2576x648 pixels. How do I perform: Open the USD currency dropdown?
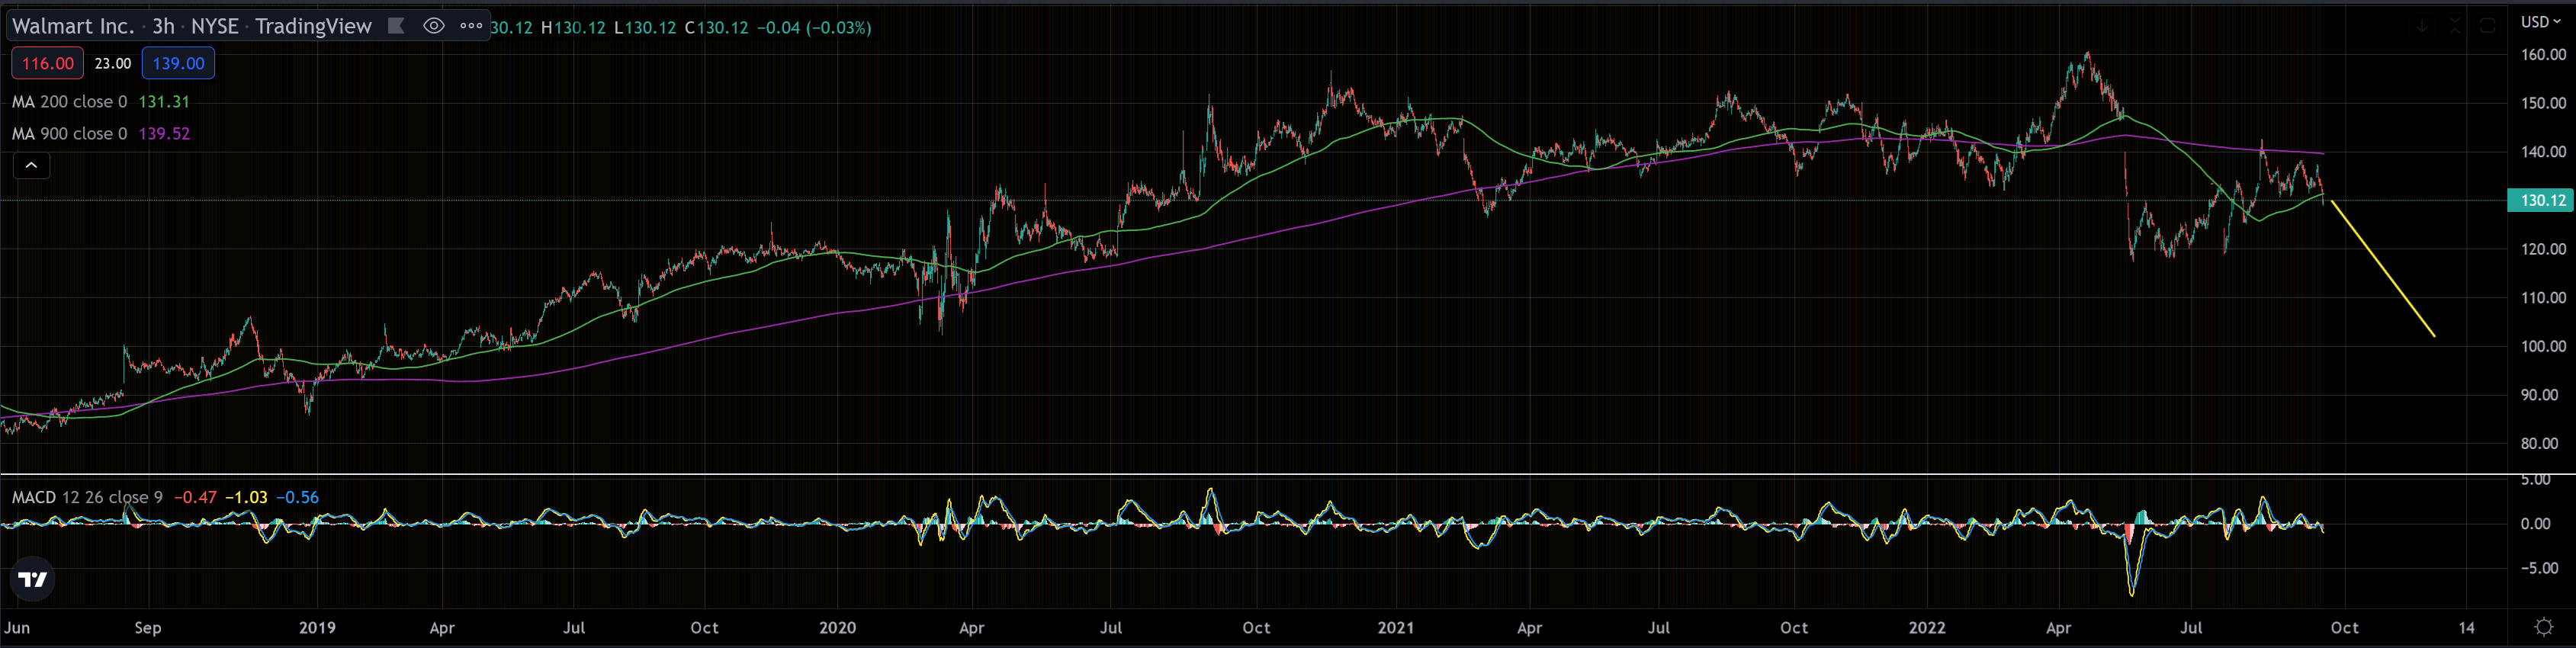coord(2541,21)
